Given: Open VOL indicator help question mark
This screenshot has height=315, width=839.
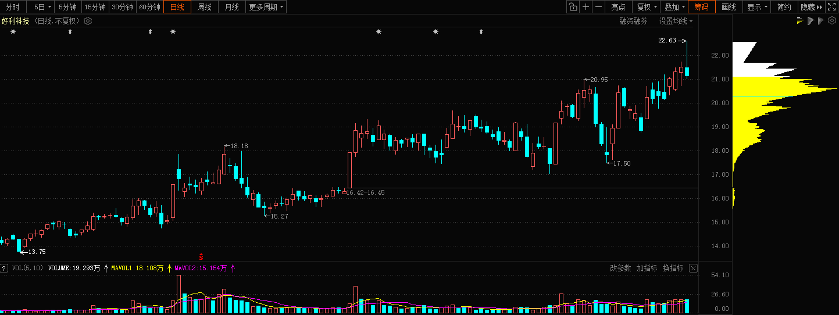Looking at the screenshot, I should (4, 268).
